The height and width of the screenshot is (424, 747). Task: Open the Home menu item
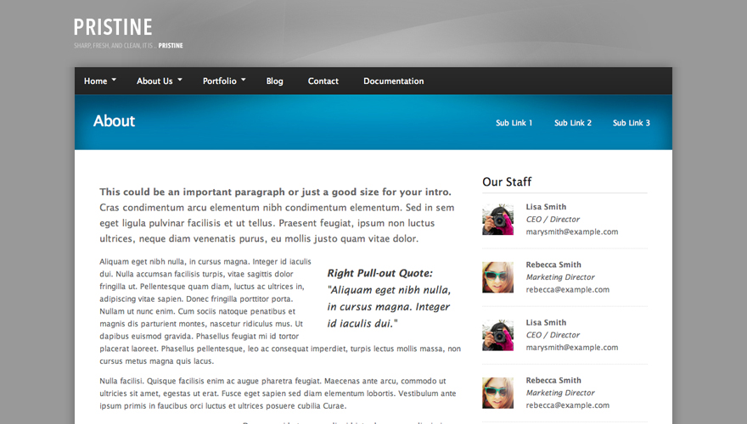pos(95,81)
